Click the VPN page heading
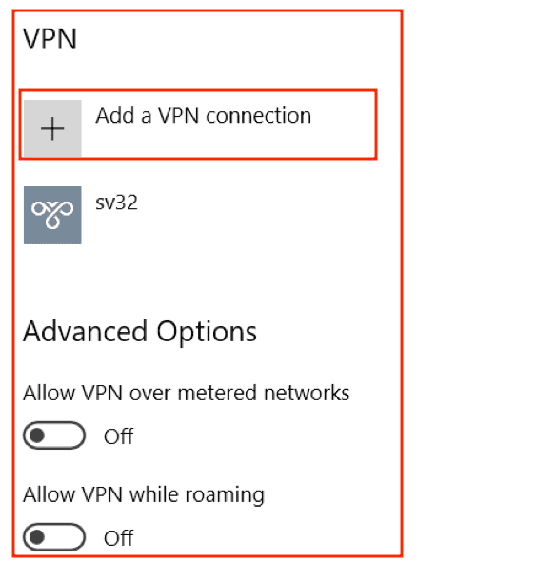Viewport: 556px width, 561px height. click(50, 39)
